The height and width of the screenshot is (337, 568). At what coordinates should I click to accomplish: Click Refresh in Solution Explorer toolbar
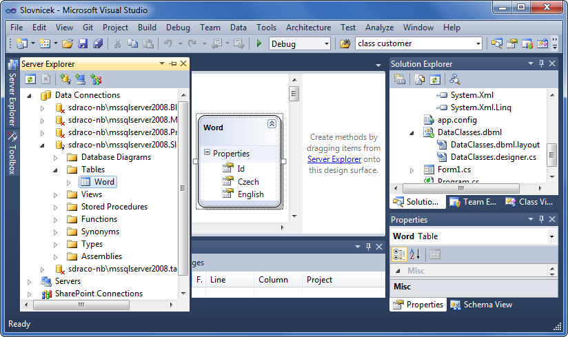[435, 79]
